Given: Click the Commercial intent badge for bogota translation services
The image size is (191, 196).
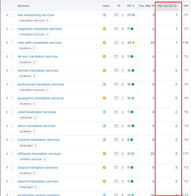Looking at the screenshot, I should tap(104, 167).
